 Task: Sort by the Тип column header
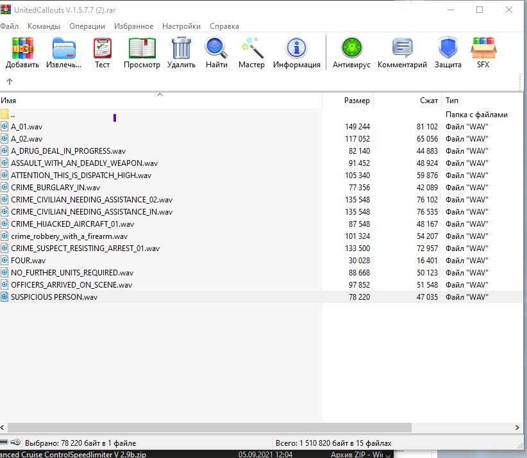482,101
